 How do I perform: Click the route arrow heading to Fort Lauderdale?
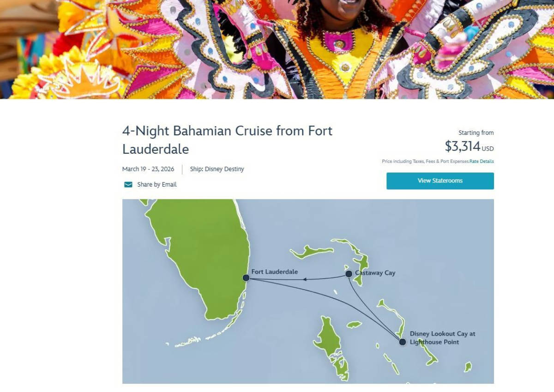306,279
